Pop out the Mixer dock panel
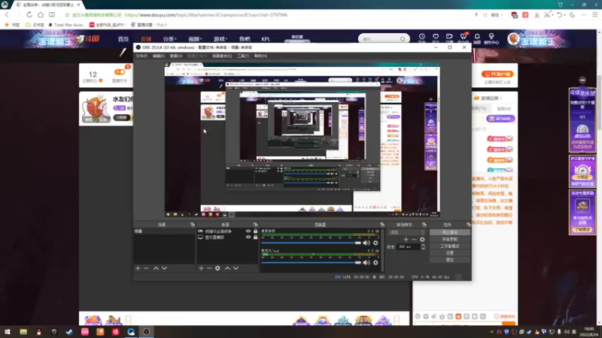 click(x=382, y=225)
